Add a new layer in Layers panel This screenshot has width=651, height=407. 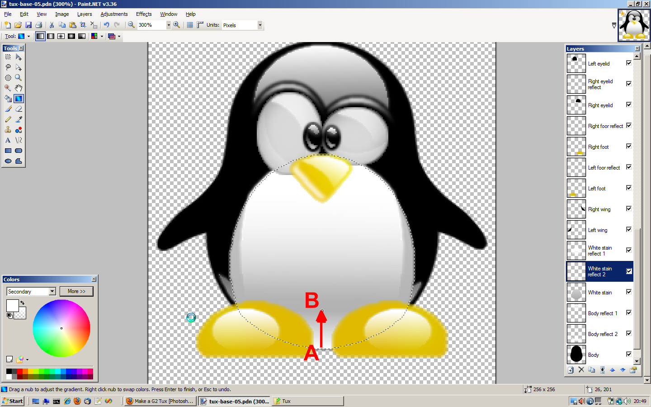click(x=571, y=370)
